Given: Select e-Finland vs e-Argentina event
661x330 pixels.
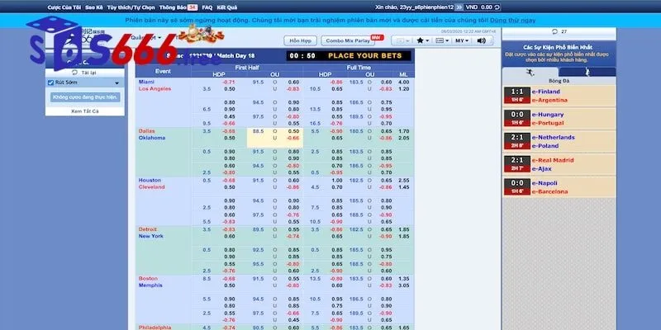Looking at the screenshot, I should (x=559, y=96).
